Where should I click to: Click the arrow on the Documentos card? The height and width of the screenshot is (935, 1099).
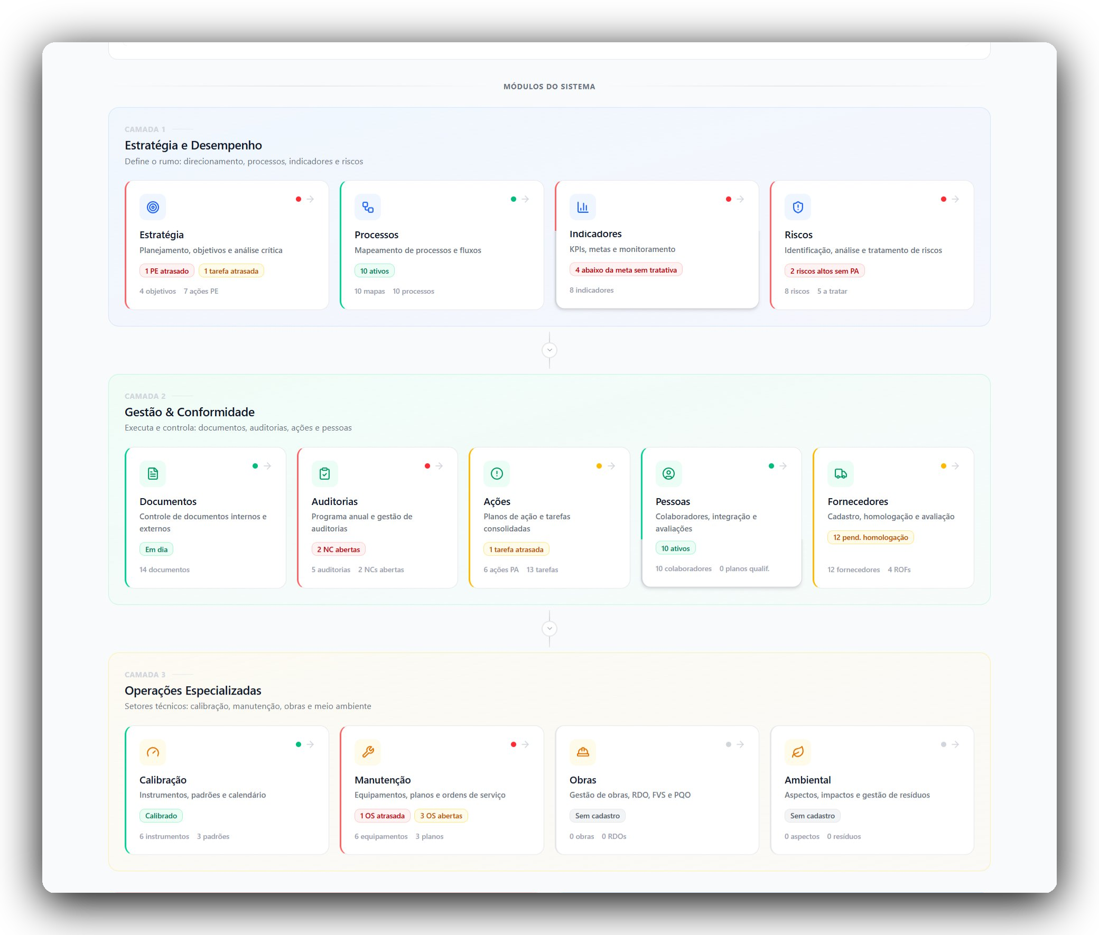click(x=267, y=466)
